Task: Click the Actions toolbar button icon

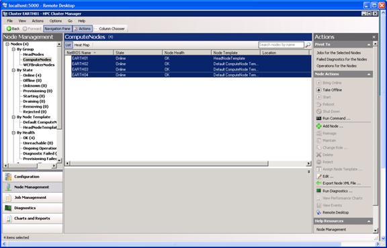Action: [x=76, y=29]
